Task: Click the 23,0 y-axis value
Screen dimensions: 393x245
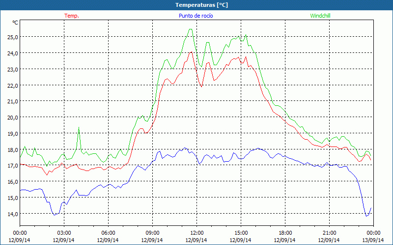Action: click(13, 69)
